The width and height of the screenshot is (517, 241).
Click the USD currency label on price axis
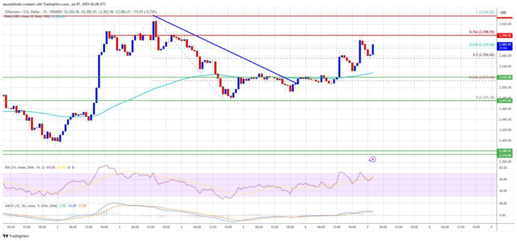[x=503, y=13]
